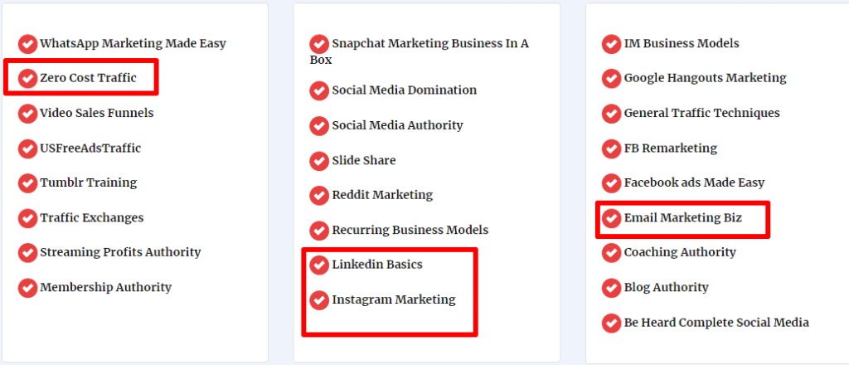
Task: Click Social Media Domination text
Action: pos(405,90)
